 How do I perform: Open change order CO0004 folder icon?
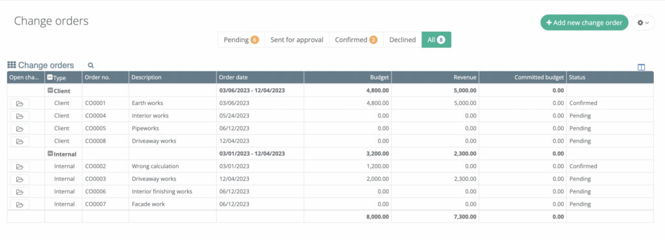tap(19, 116)
